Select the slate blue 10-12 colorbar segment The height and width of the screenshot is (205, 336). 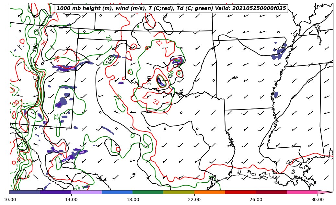click(x=25, y=192)
